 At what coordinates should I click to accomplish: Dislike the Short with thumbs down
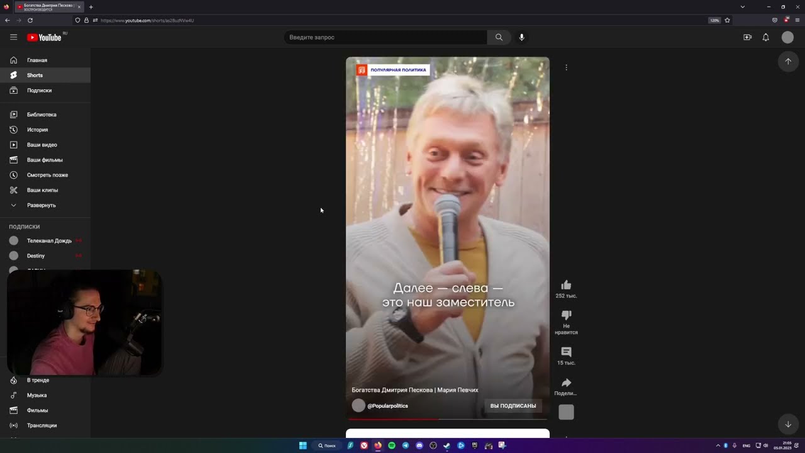click(x=566, y=315)
